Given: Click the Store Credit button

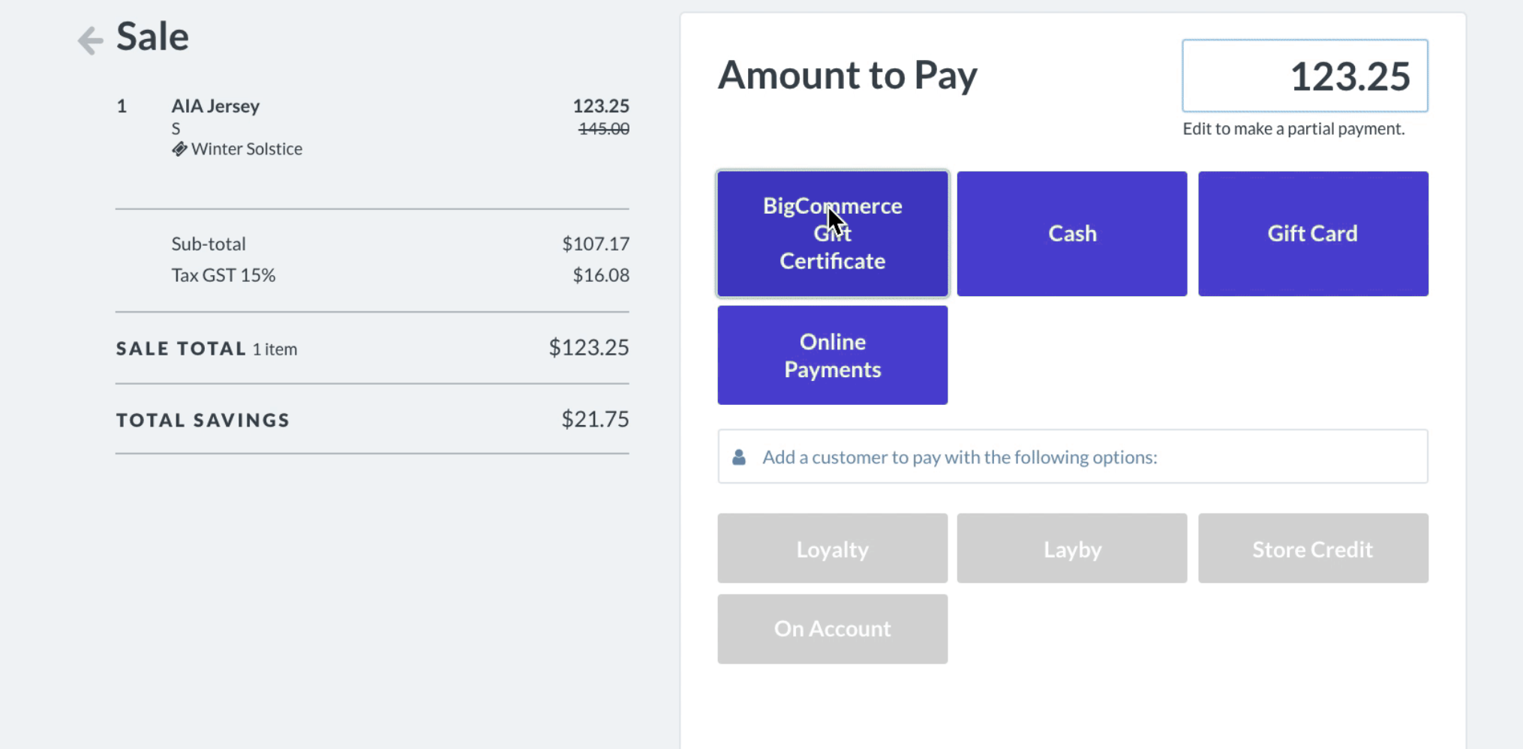Looking at the screenshot, I should pos(1312,549).
